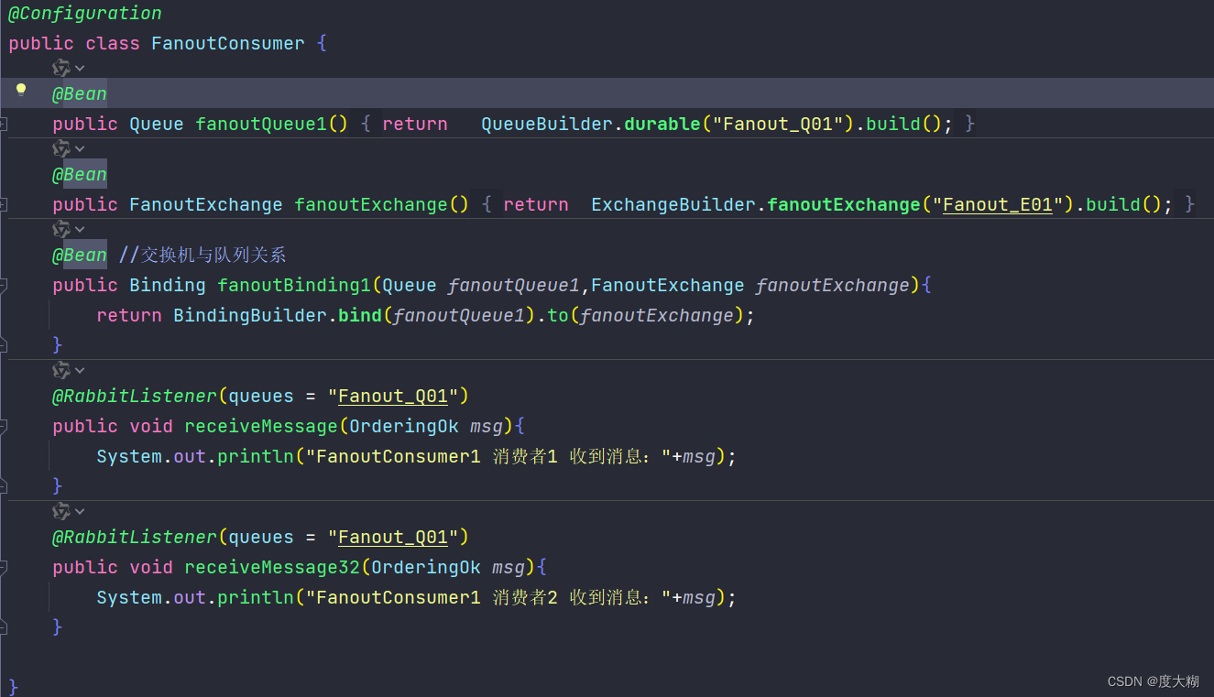Click OrderingOk parameter type in receiveMessage
1214x697 pixels.
[404, 426]
